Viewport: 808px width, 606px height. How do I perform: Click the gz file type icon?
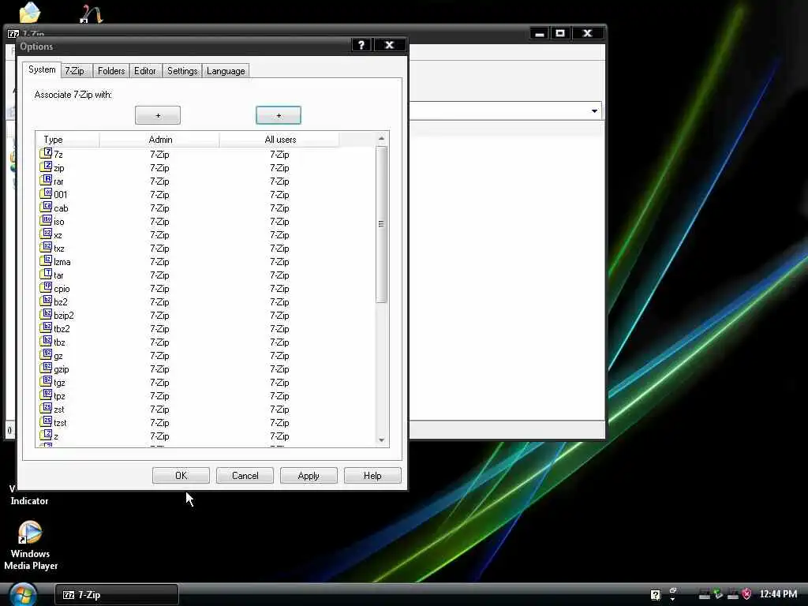point(46,354)
